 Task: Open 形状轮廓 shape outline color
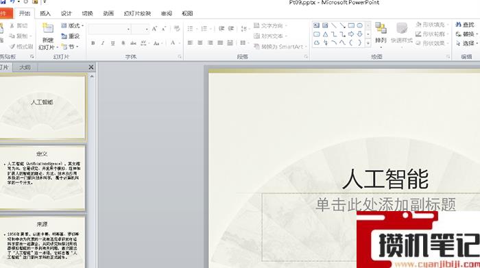(x=432, y=34)
